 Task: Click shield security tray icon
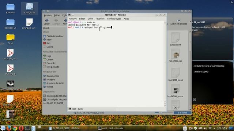coord(196,128)
